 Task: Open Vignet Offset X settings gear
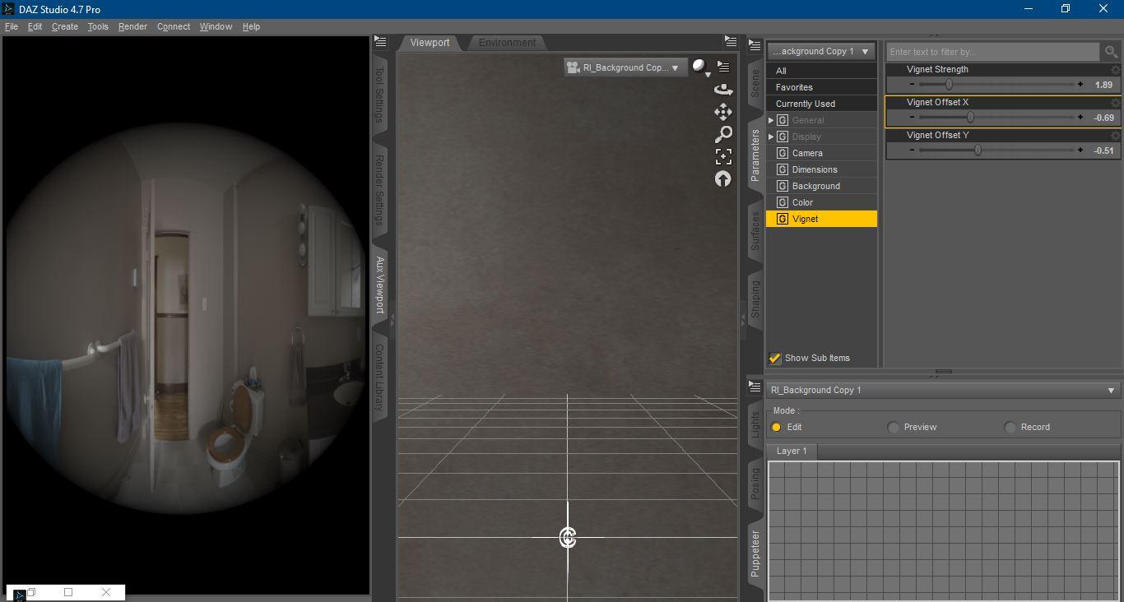(1116, 103)
